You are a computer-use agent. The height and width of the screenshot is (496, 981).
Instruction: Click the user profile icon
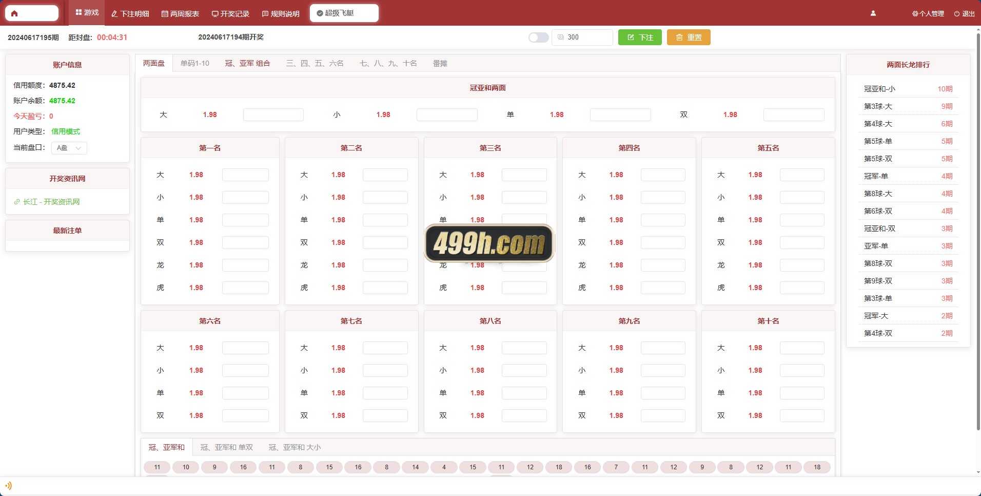[873, 13]
